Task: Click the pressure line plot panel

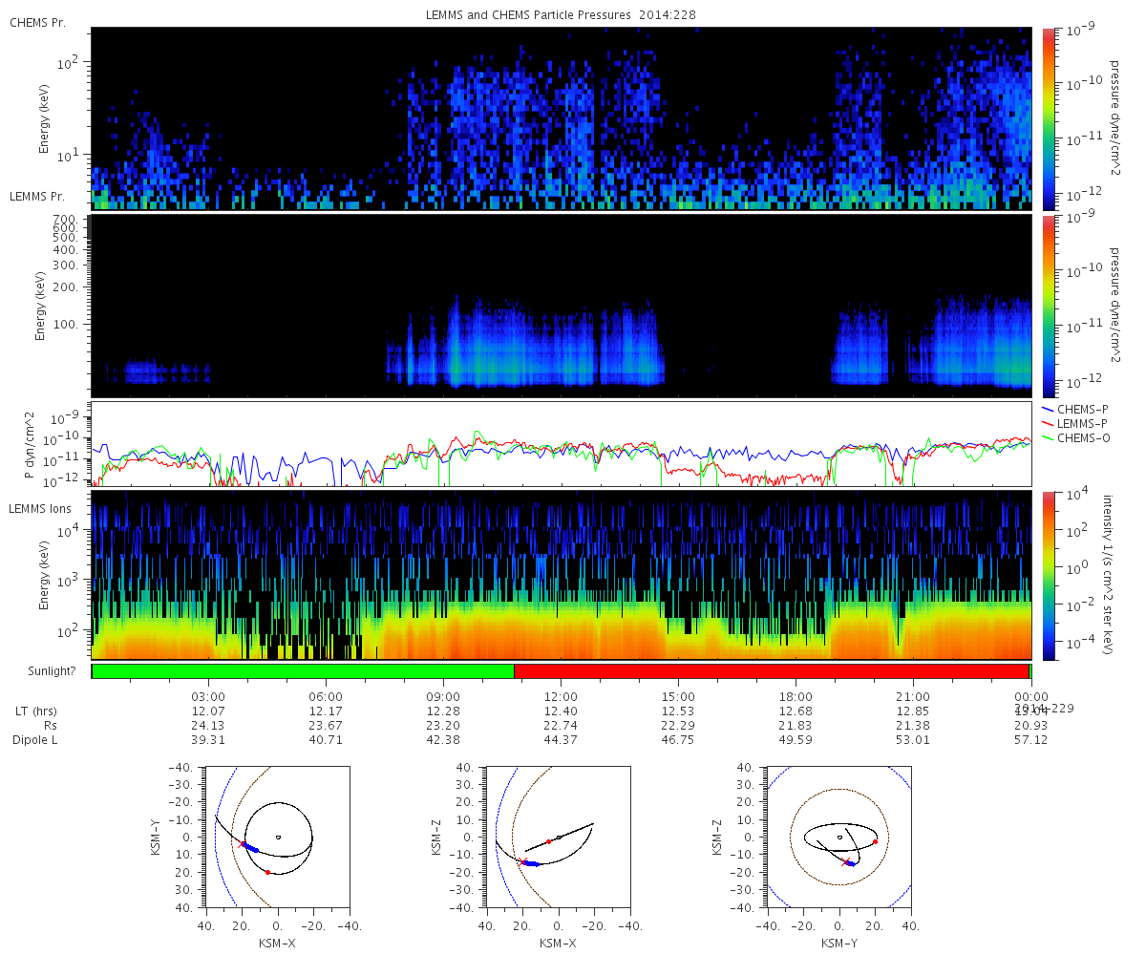Action: 561,444
